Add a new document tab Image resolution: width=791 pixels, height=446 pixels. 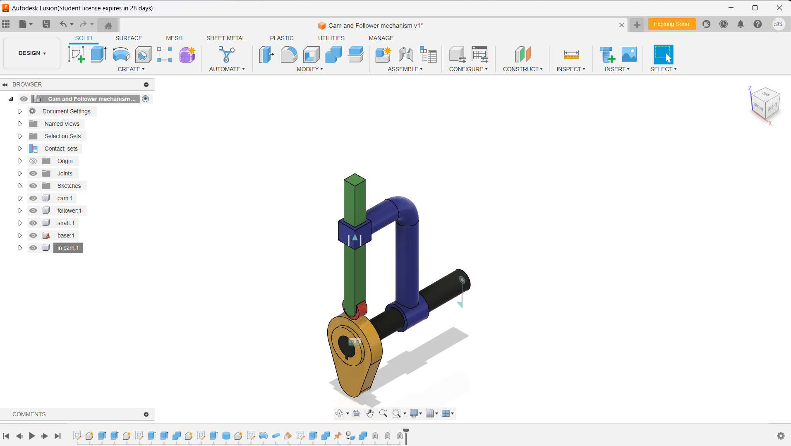pyautogui.click(x=637, y=25)
